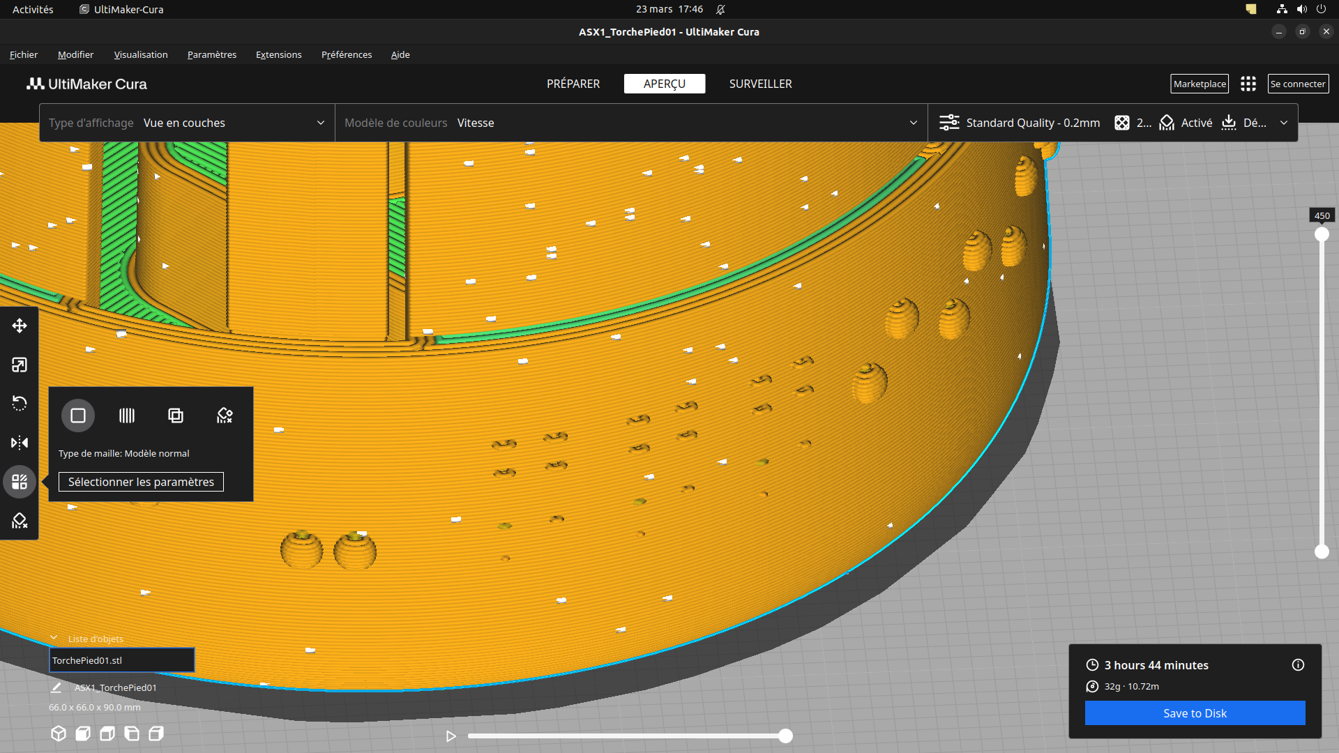This screenshot has width=1339, height=753.
Task: Click the print time info icon
Action: tap(1298, 665)
